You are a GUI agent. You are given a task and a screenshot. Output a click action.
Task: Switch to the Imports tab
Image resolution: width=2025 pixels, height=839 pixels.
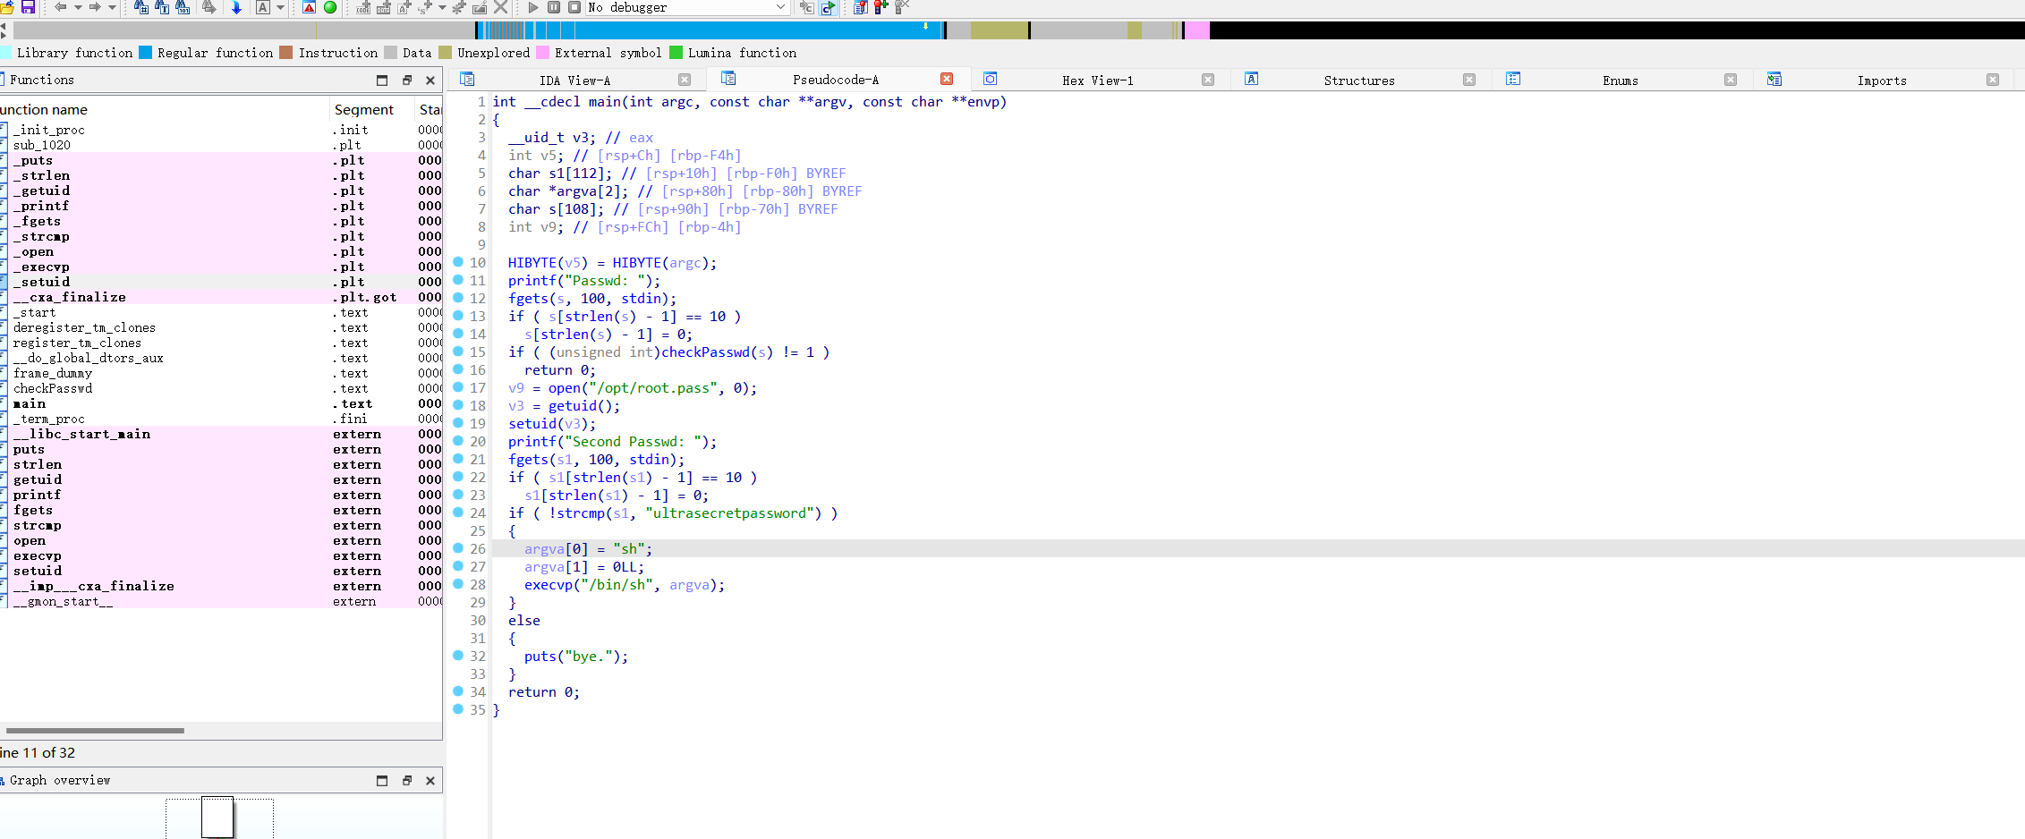pos(1882,80)
